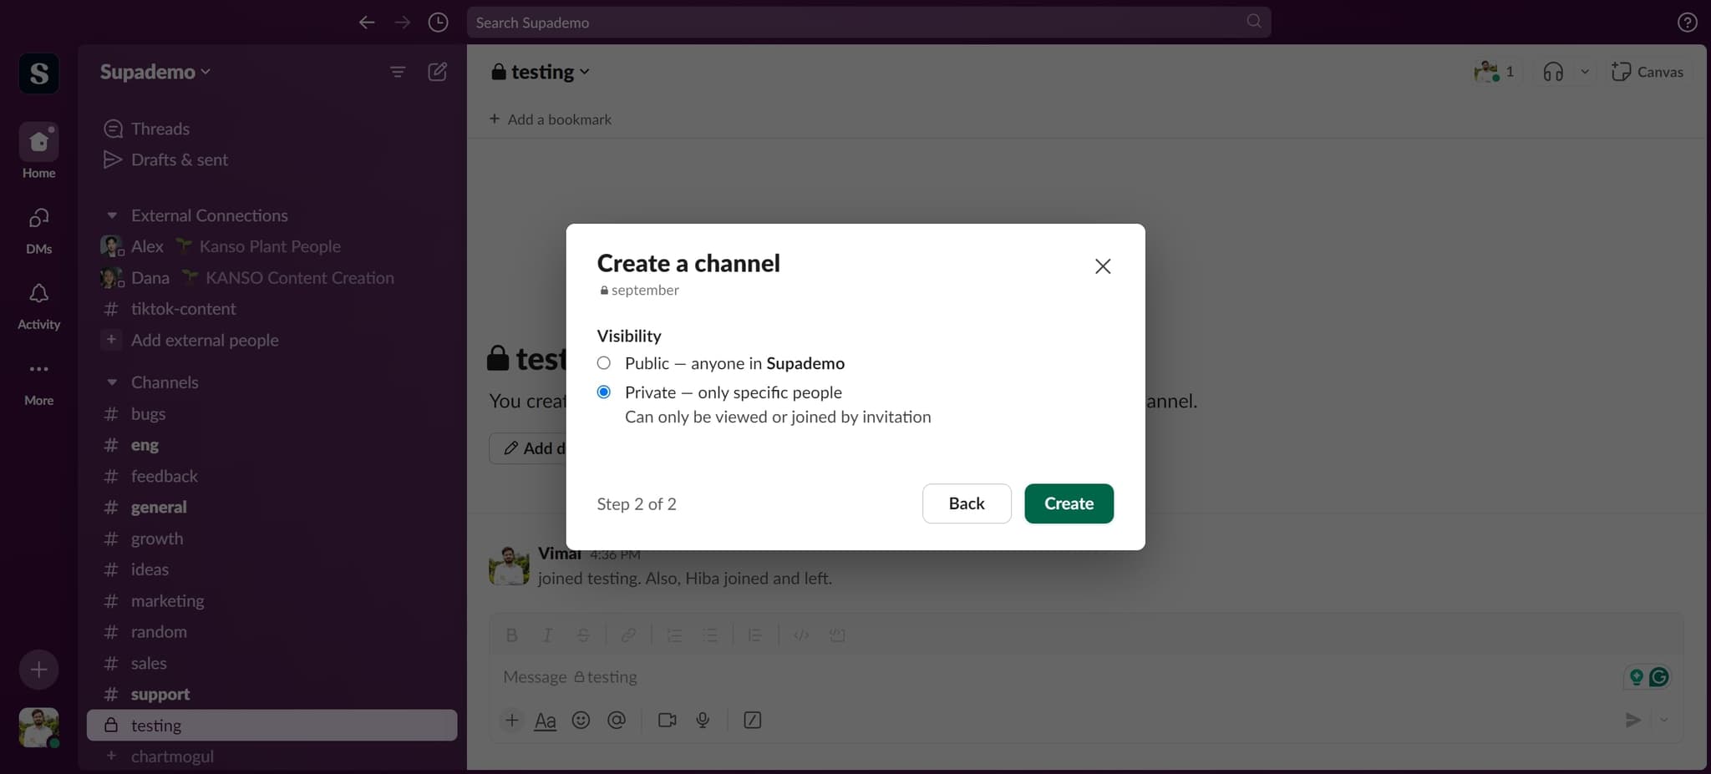
Task: Open the compose new message icon
Action: click(x=437, y=72)
